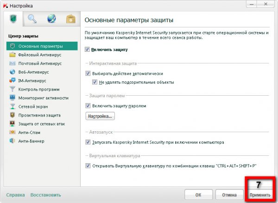Click the Настройка... password settings button
Image resolution: width=278 pixels, height=203 pixels.
pyautogui.click(x=100, y=116)
